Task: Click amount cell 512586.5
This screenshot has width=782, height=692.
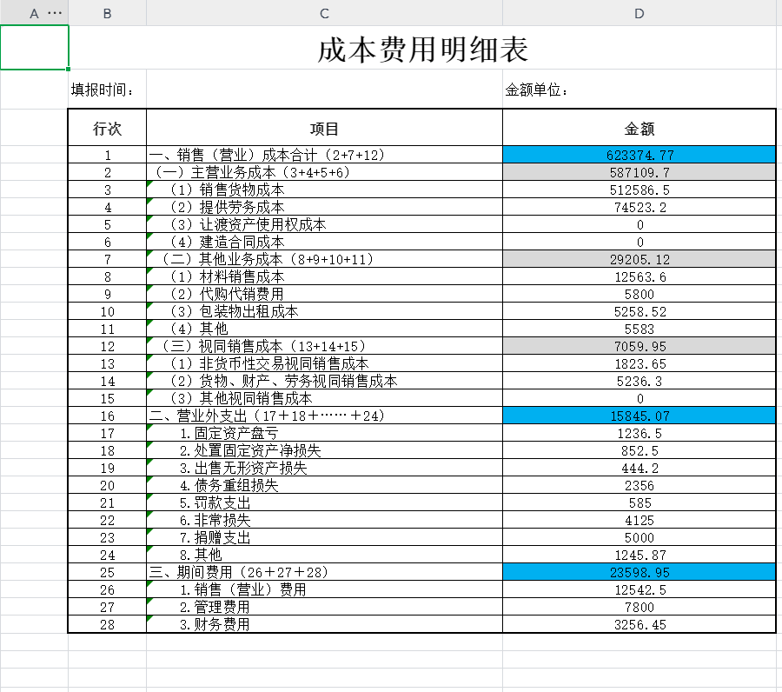Action: [x=640, y=190]
